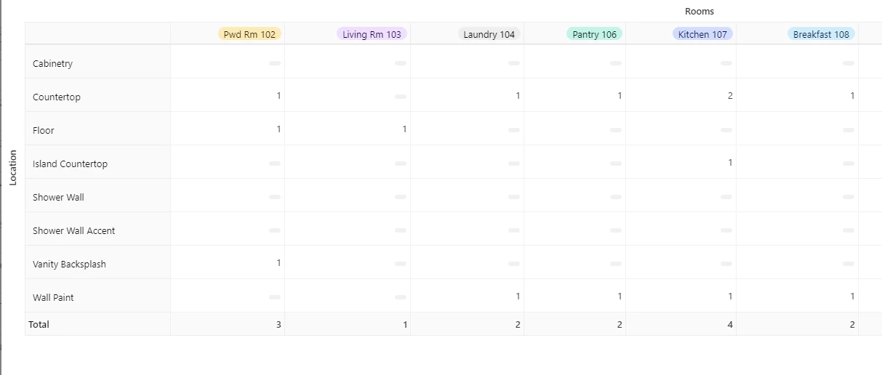The width and height of the screenshot is (882, 375).
Task: Click the Rooms column group header
Action: pyautogui.click(x=699, y=11)
